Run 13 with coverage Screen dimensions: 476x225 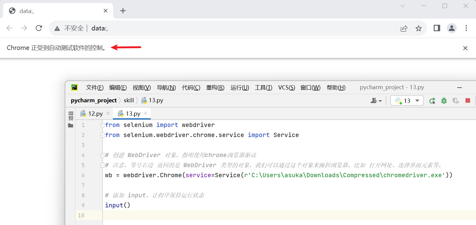pos(456,101)
